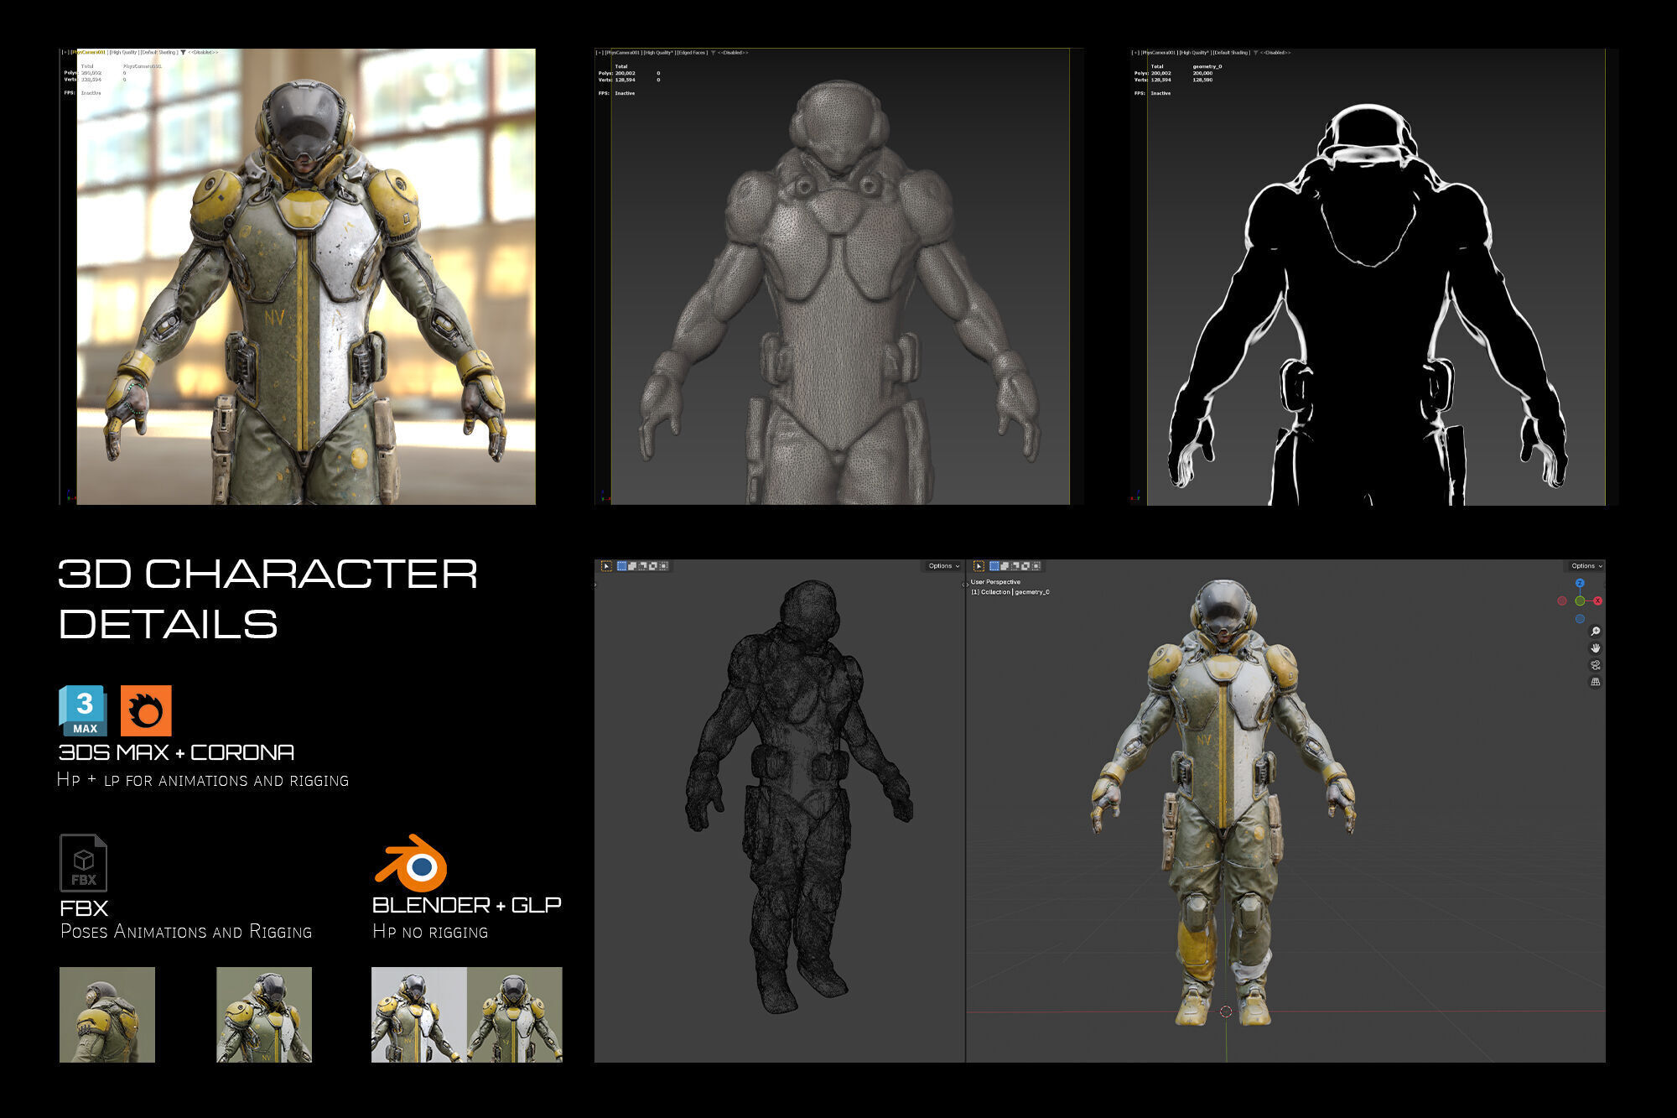Choose 'extend selection' mode in right Blender viewport
Image resolution: width=1677 pixels, height=1118 pixels.
point(1005,566)
